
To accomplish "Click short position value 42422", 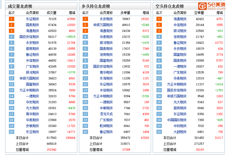I will click(200, 19).
